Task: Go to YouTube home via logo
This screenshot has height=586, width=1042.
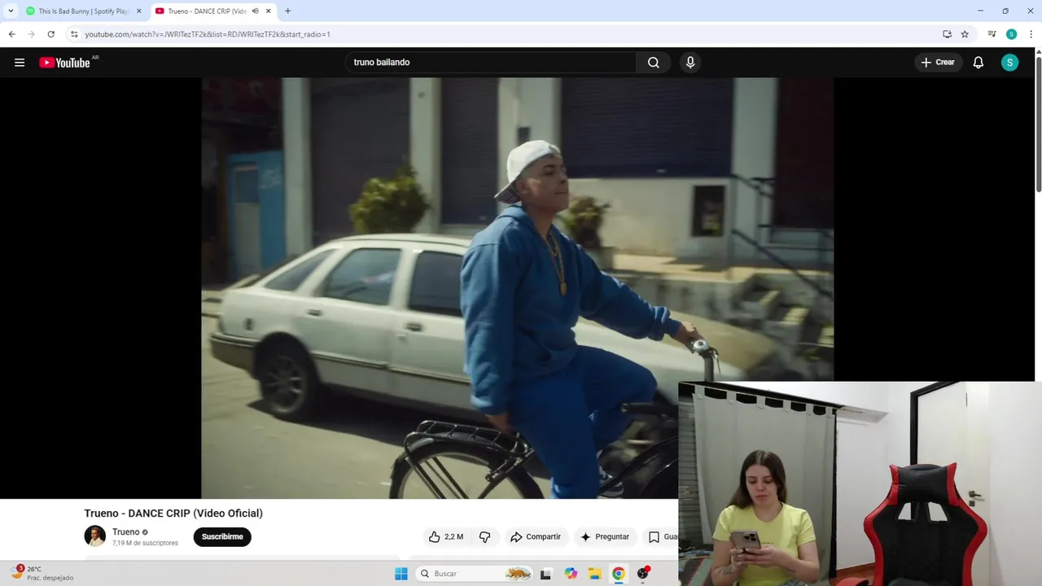Action: point(64,63)
